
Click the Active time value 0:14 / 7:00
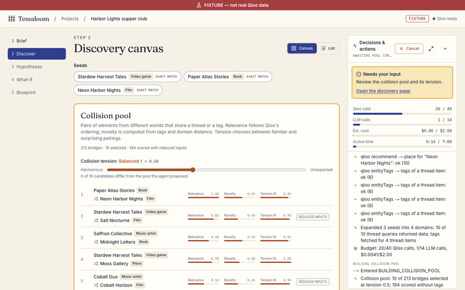click(438, 142)
